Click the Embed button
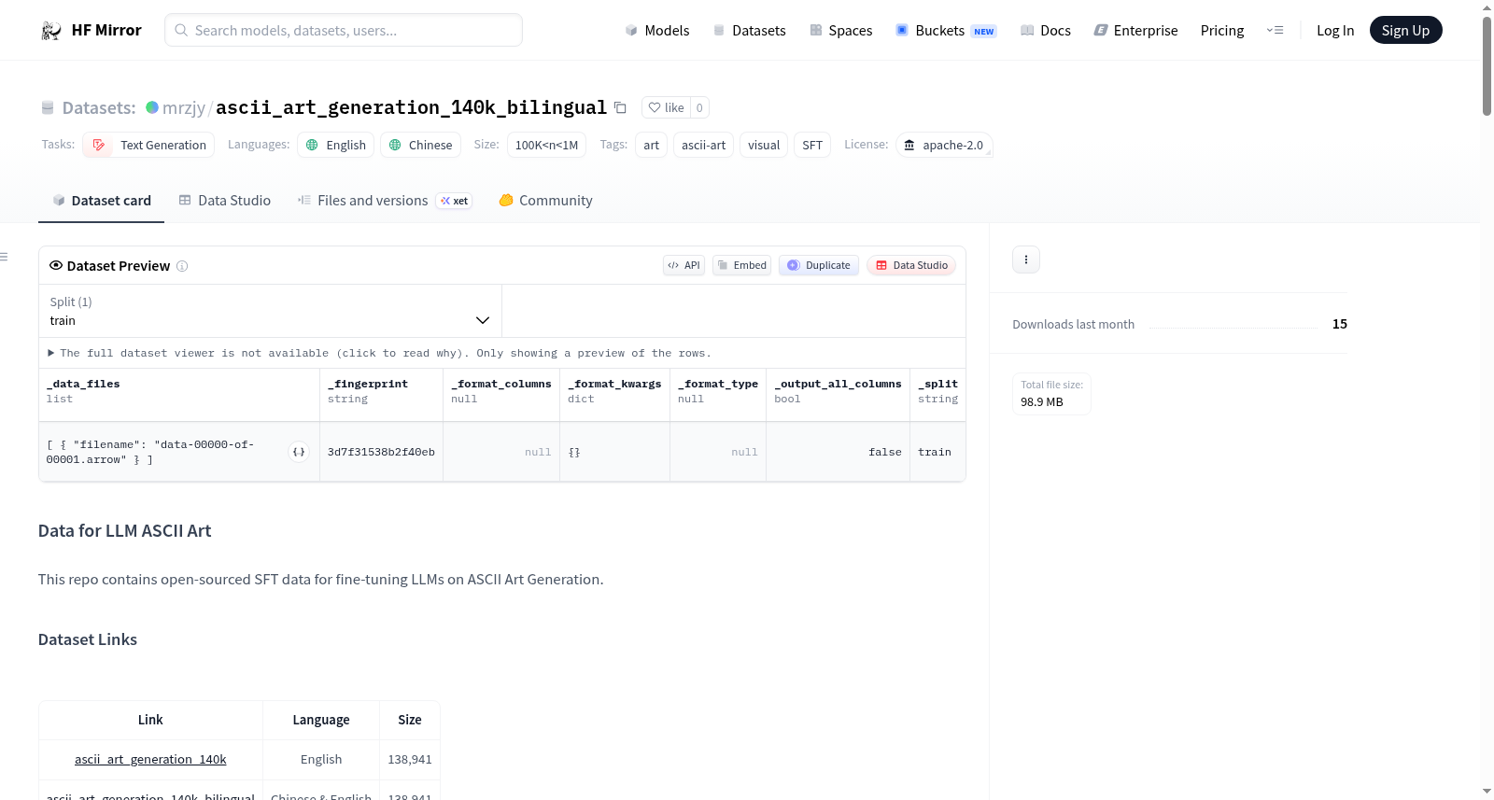 742,265
